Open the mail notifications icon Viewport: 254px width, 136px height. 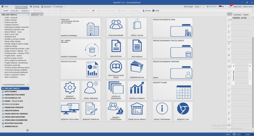[x=230, y=6]
